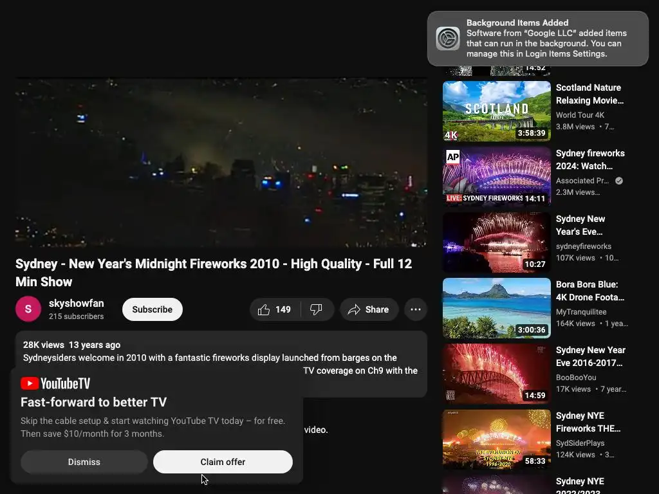
Task: Click the Associated Press channel name
Action: [x=582, y=181]
